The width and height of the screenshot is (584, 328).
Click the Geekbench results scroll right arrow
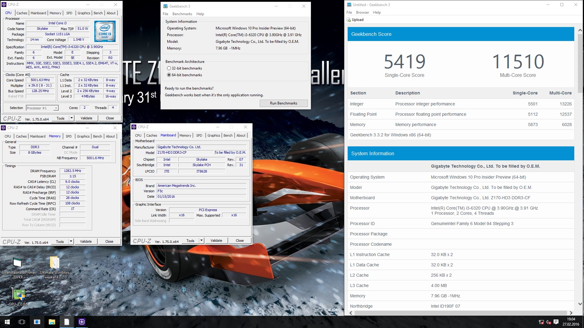tap(571, 313)
